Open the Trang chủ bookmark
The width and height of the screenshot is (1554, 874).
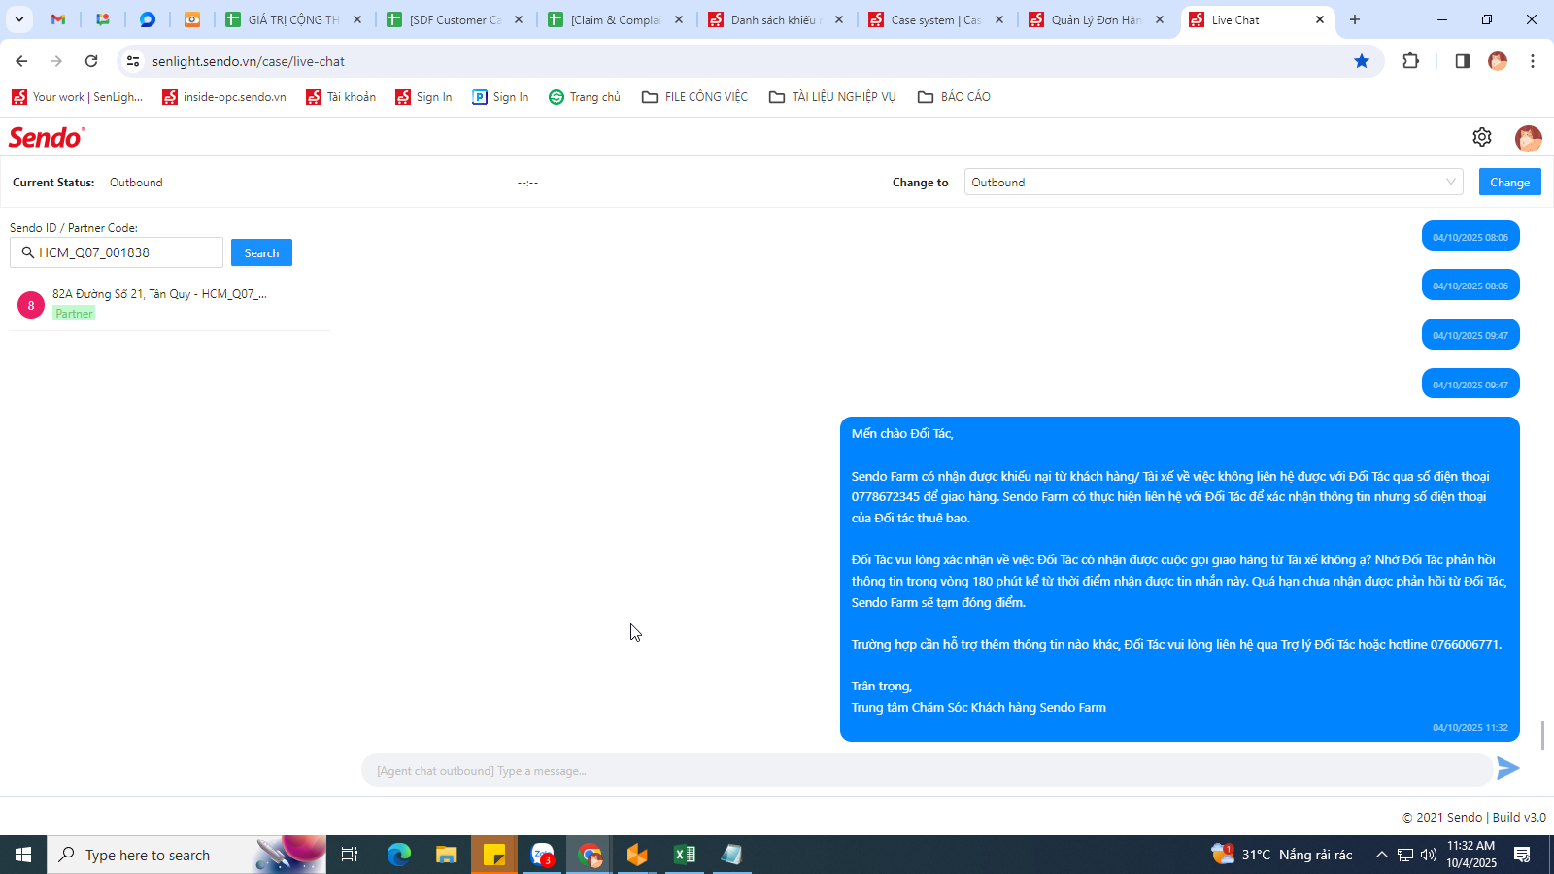point(585,97)
